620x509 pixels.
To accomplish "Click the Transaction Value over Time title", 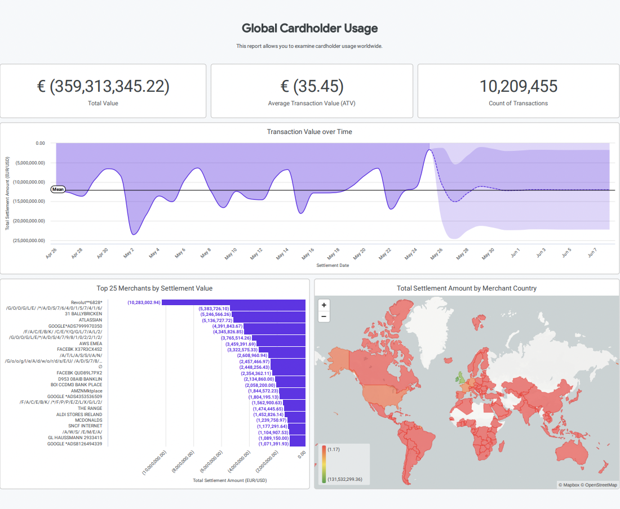I will pos(309,132).
